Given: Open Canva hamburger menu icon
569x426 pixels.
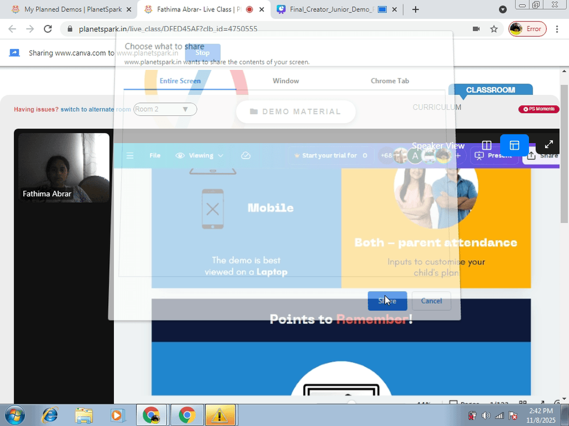Looking at the screenshot, I should click(130, 156).
